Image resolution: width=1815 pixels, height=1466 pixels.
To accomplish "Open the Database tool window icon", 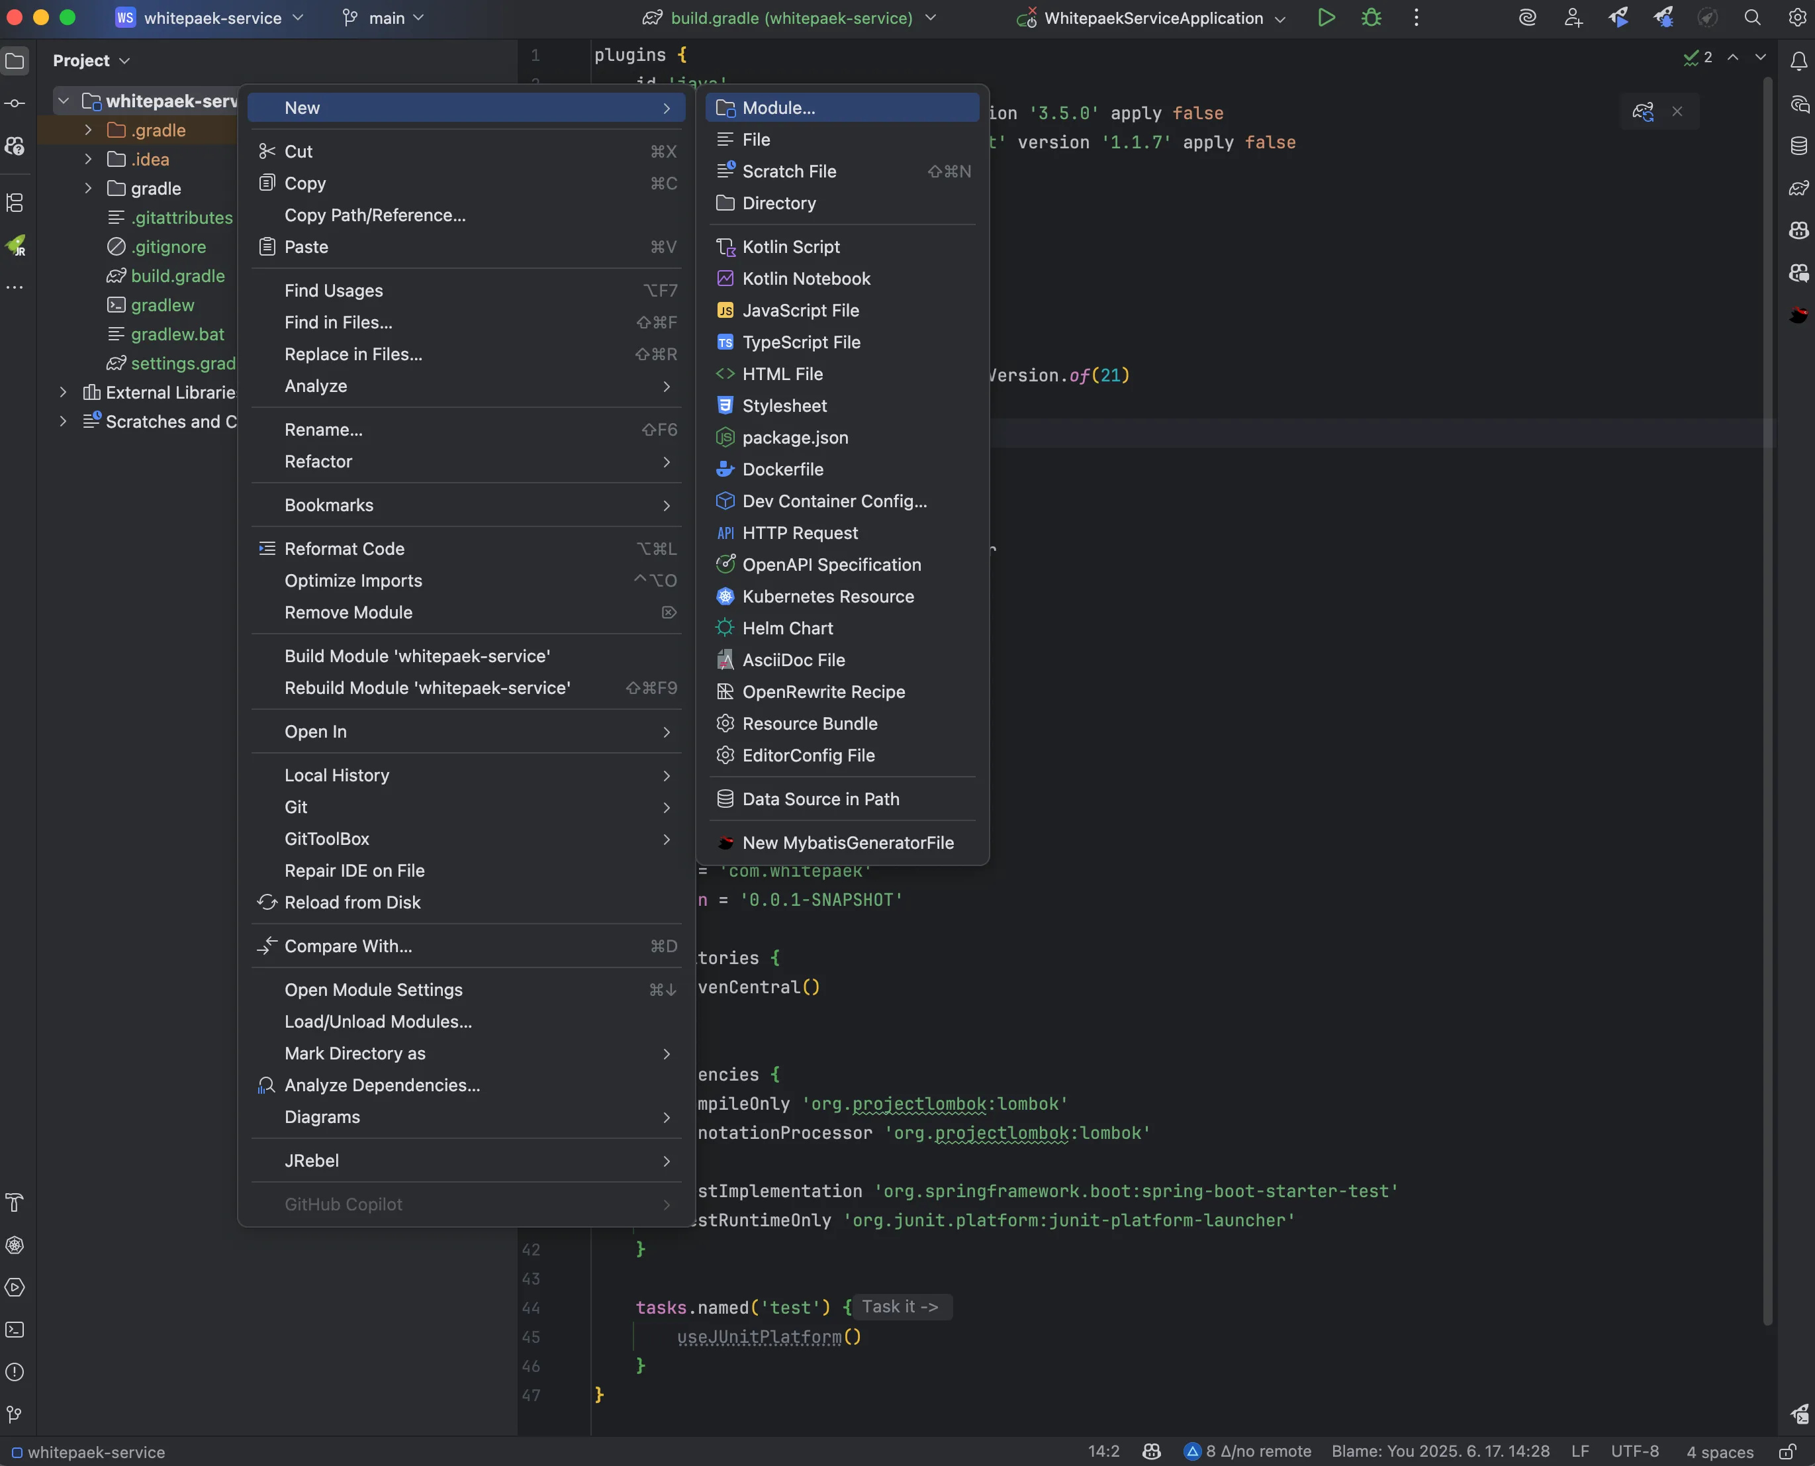I will (1798, 145).
